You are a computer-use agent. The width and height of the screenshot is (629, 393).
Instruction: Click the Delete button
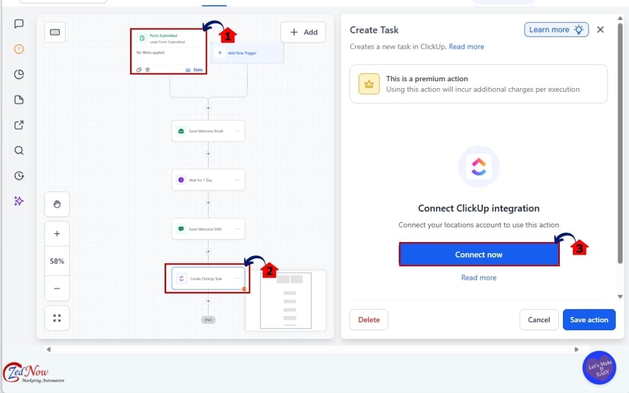tap(369, 320)
